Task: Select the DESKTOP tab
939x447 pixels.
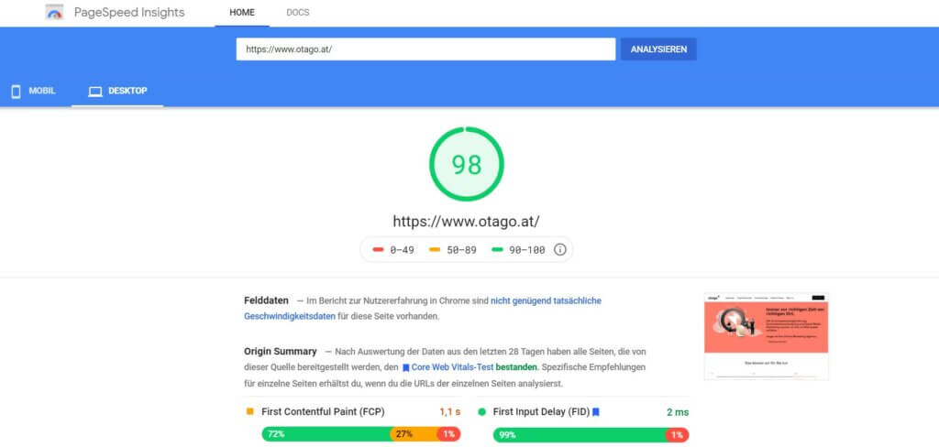Action: [x=117, y=91]
